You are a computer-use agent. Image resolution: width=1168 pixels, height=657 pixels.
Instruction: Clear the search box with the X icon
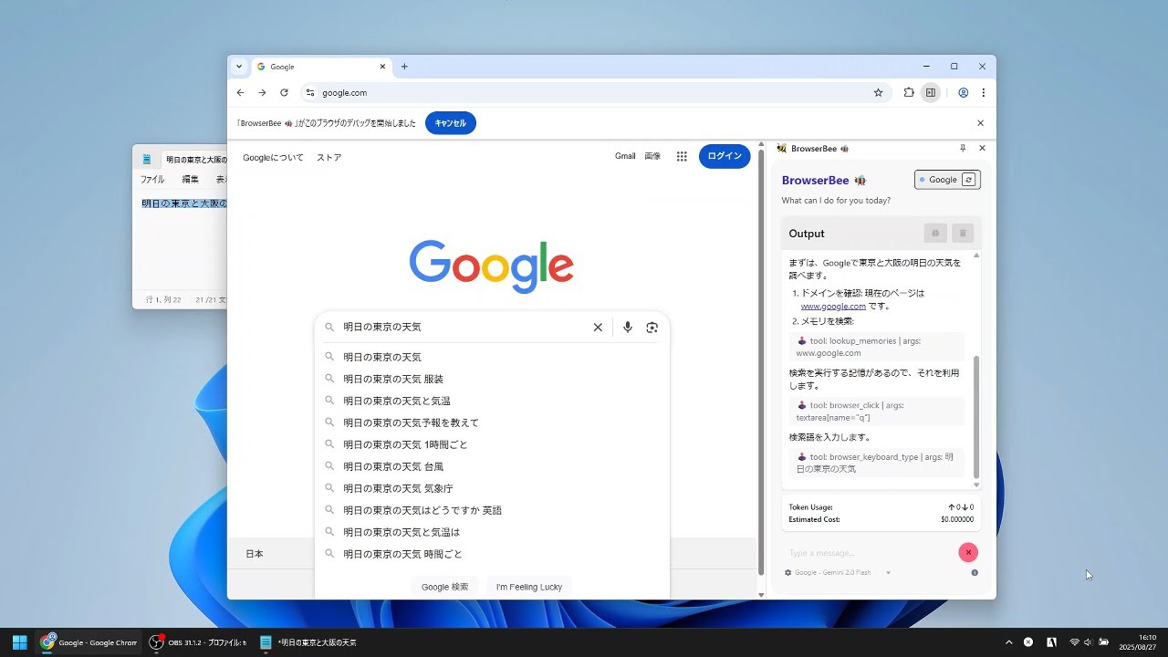click(598, 327)
